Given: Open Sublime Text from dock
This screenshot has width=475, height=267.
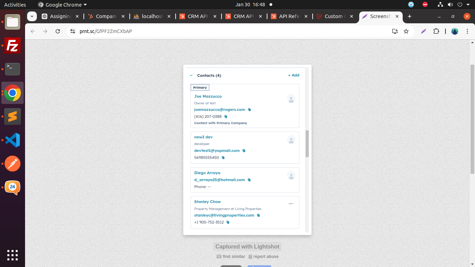Looking at the screenshot, I should pos(13,116).
